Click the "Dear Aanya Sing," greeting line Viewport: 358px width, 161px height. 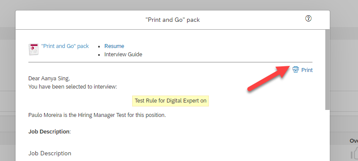point(49,79)
